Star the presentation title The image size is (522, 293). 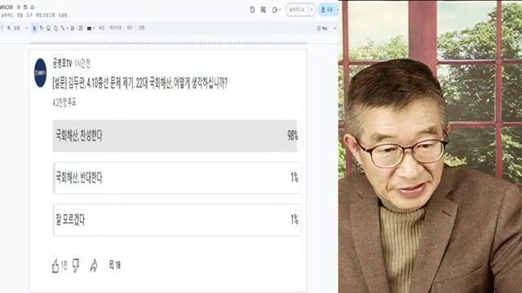click(x=18, y=7)
